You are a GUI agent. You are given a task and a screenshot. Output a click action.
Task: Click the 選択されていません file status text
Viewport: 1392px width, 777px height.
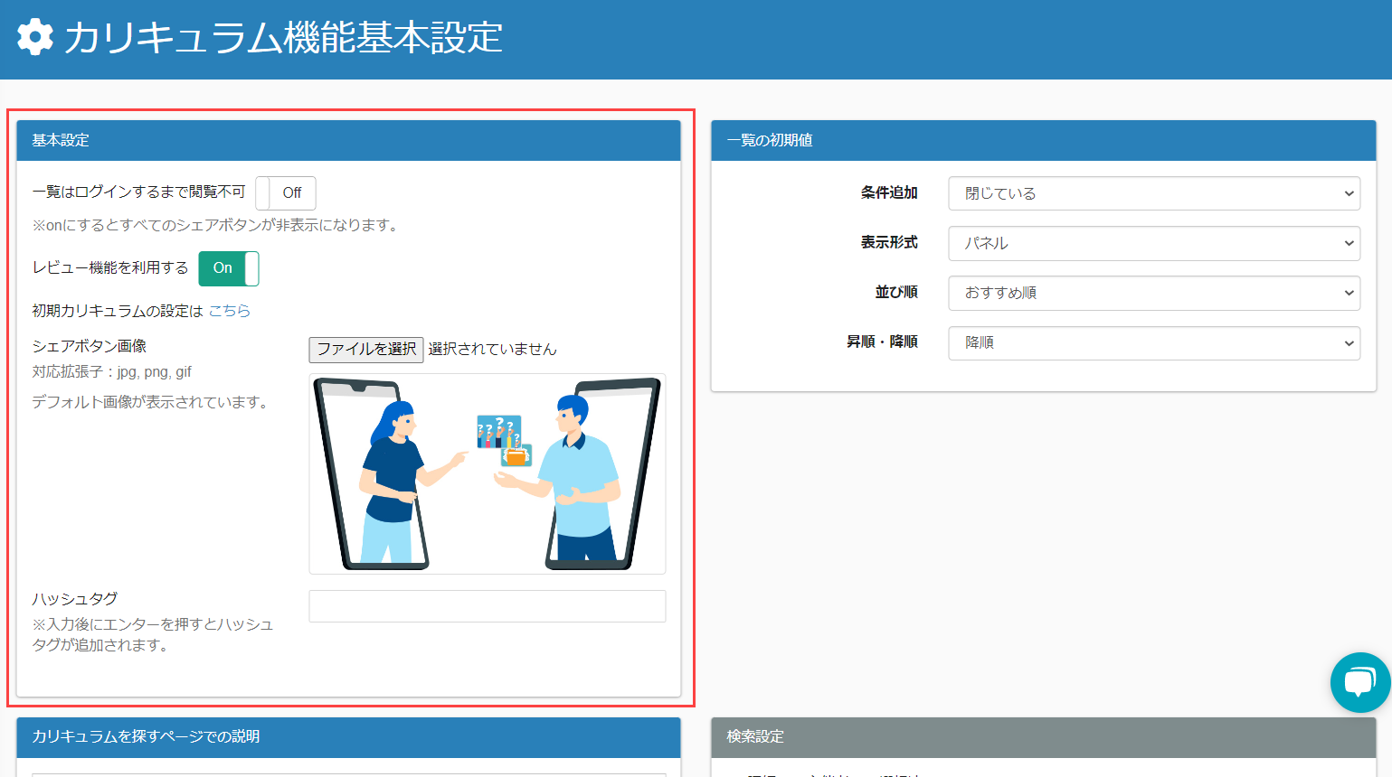[x=492, y=349]
